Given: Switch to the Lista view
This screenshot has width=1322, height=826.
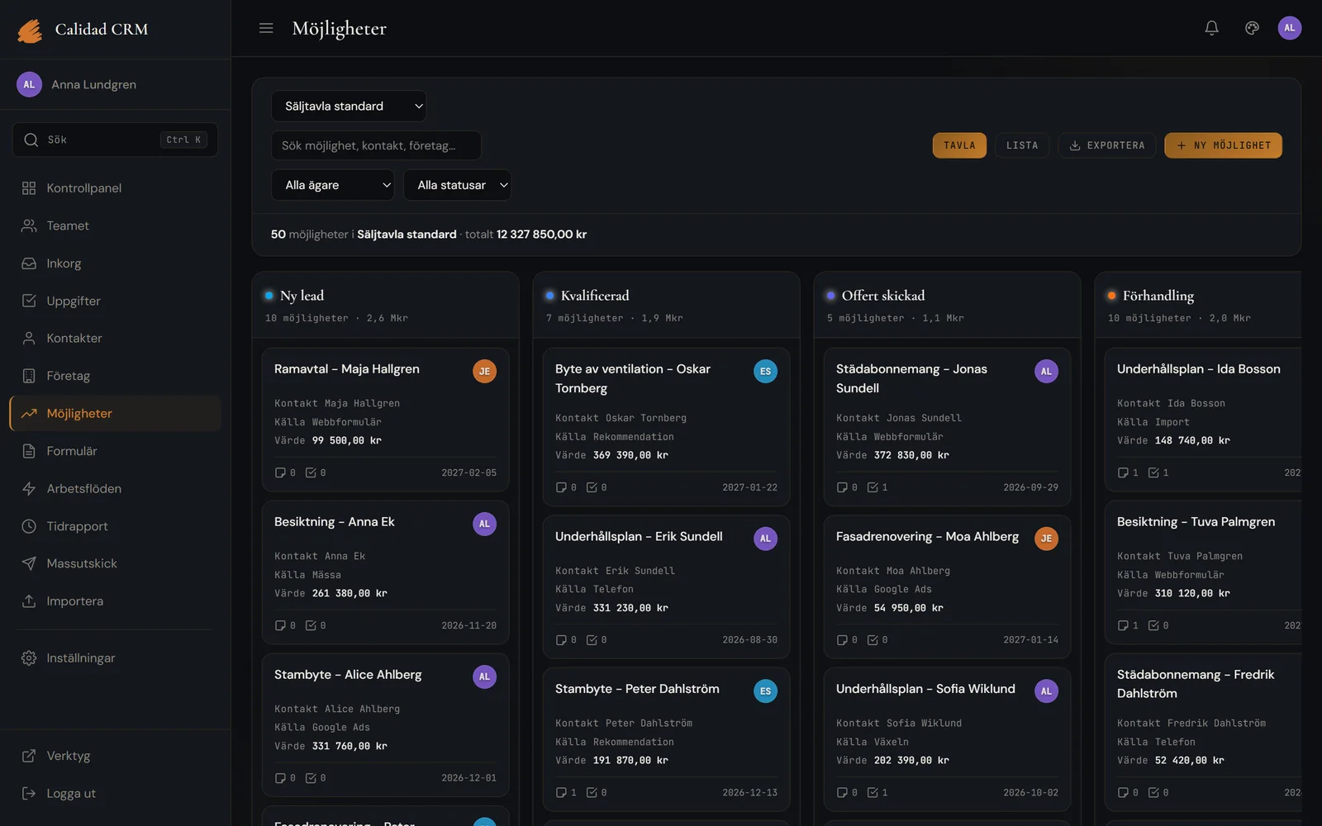Looking at the screenshot, I should pyautogui.click(x=1022, y=145).
